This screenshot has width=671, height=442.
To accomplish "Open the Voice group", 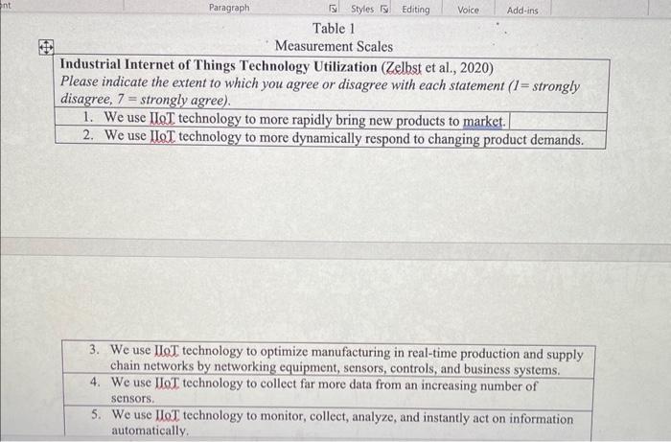I will pos(468,10).
